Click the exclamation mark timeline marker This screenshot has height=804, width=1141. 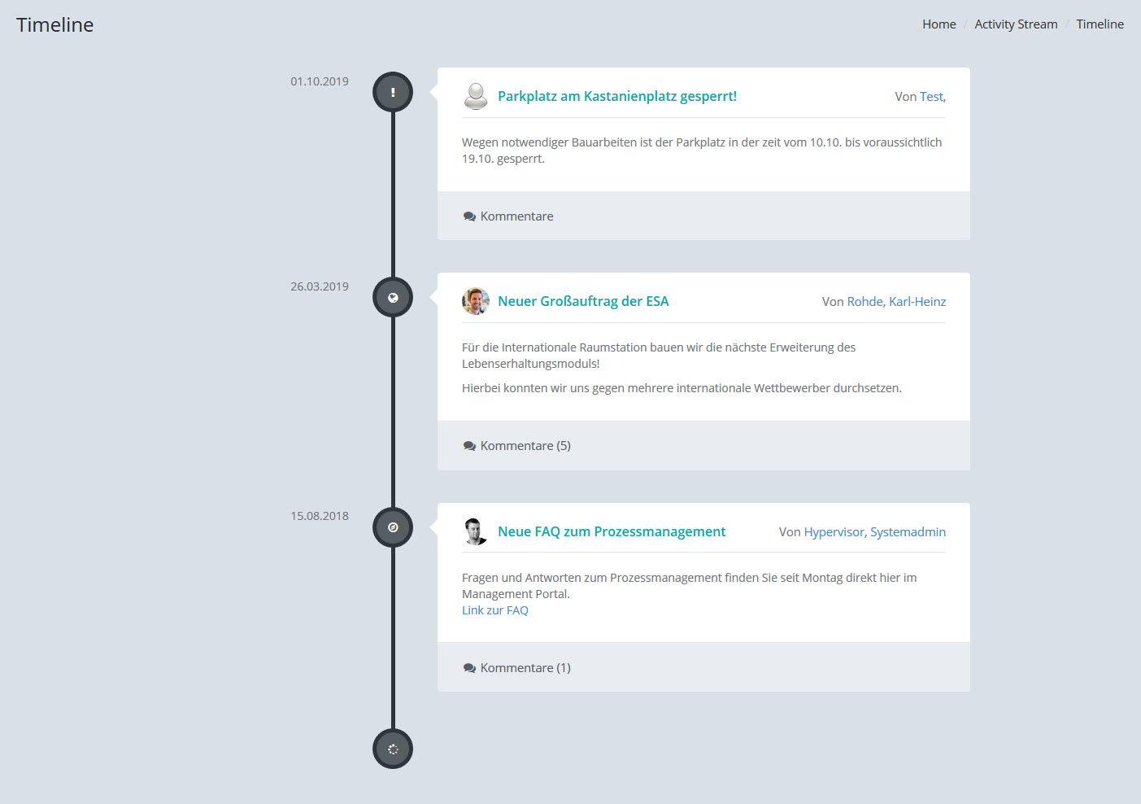(x=393, y=92)
